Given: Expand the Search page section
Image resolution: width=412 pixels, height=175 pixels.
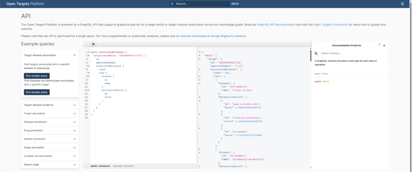Looking at the screenshot, I should pyautogui.click(x=50, y=164).
